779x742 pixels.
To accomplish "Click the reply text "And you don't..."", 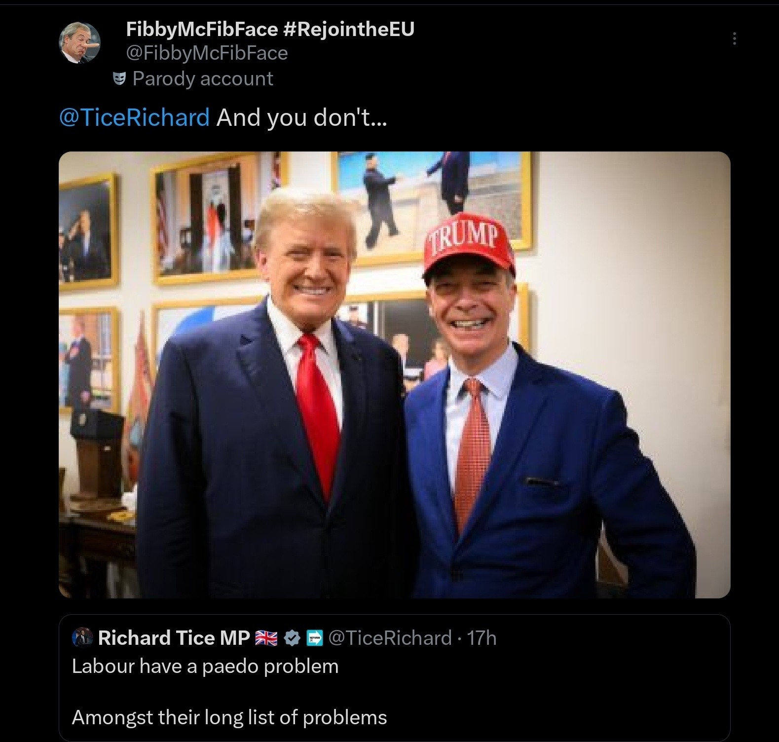I will click(x=302, y=117).
